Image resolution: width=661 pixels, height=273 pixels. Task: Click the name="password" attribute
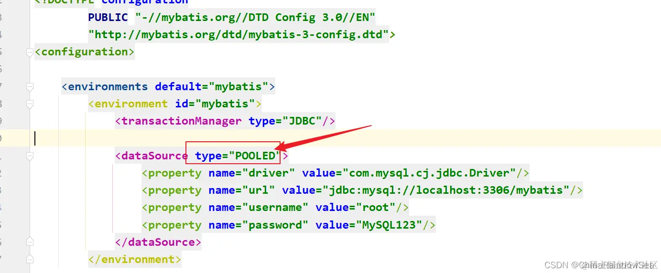click(x=259, y=225)
